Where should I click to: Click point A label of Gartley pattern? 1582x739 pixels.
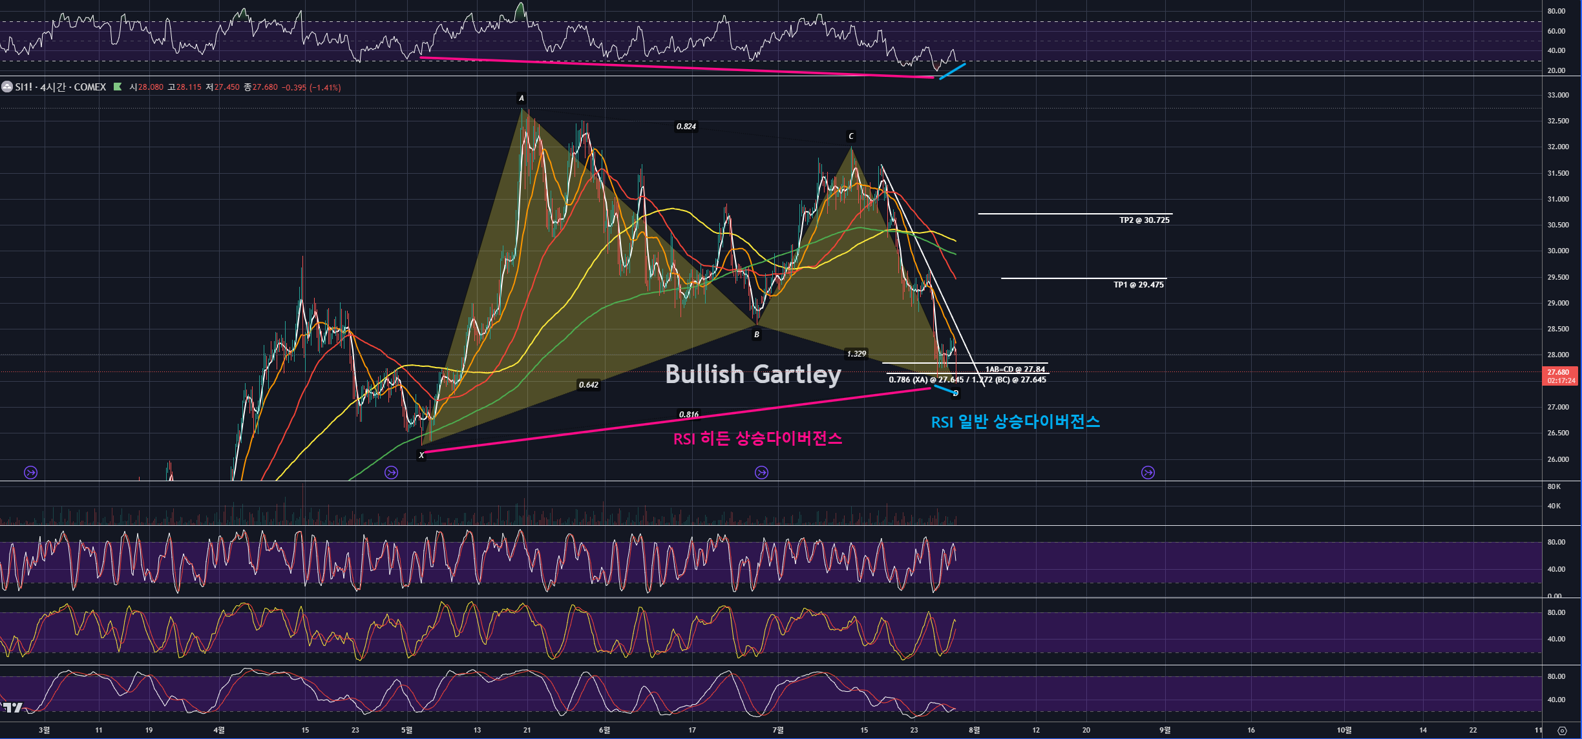pos(522,99)
